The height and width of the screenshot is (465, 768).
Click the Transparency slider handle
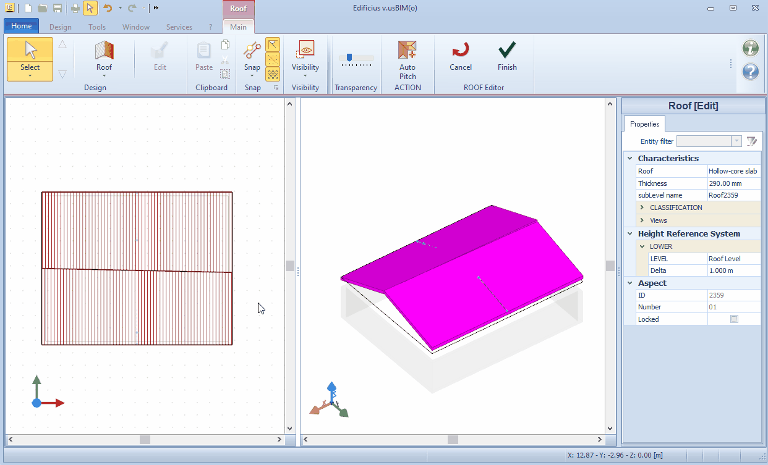tap(349, 57)
